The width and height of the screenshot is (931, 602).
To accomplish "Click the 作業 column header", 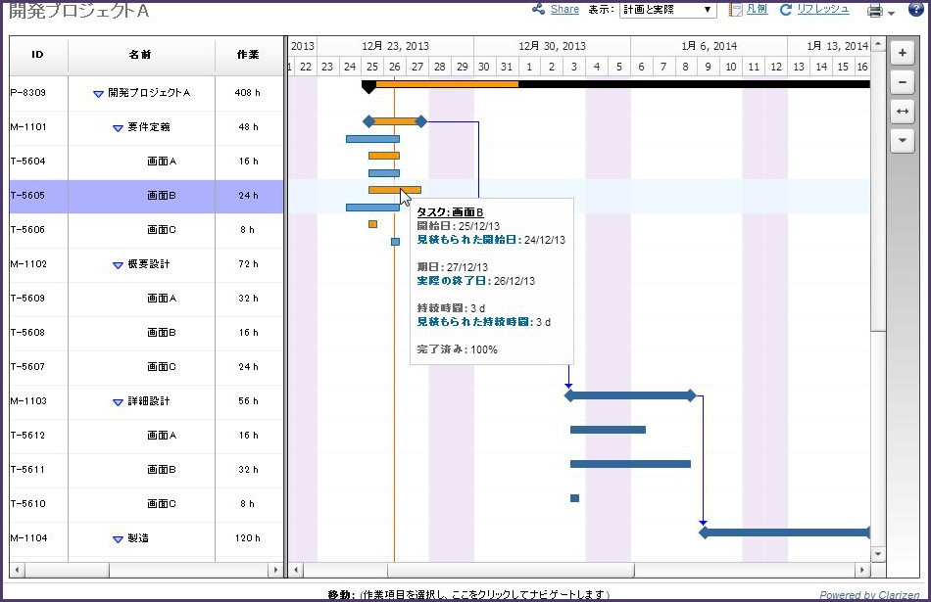I will click(x=248, y=55).
